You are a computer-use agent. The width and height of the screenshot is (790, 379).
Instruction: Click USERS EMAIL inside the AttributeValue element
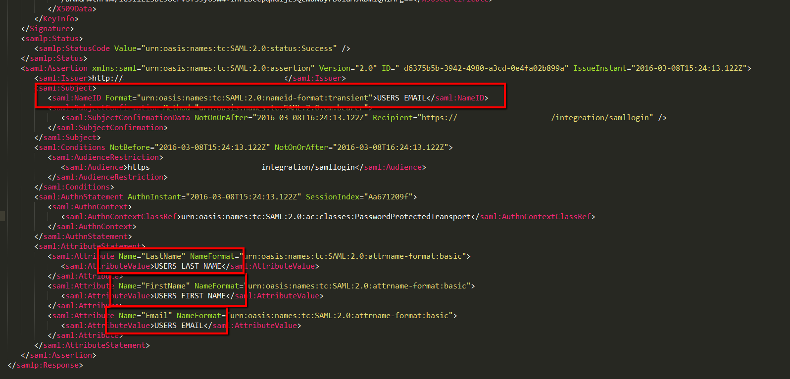[179, 326]
